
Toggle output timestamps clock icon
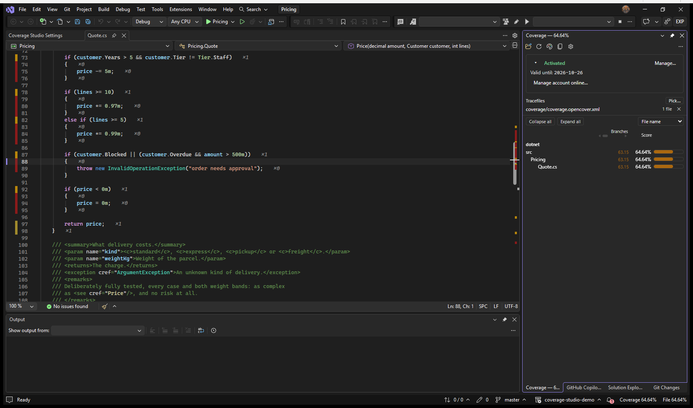[x=214, y=330]
